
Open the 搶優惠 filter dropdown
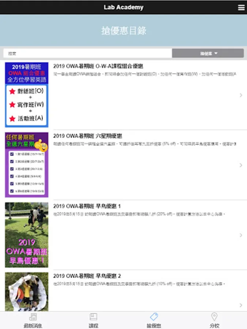click(x=208, y=53)
